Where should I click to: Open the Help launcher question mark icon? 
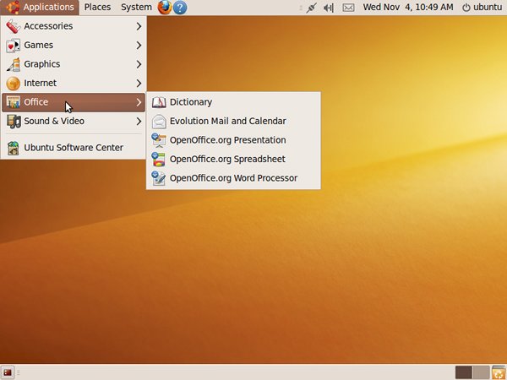pos(180,8)
